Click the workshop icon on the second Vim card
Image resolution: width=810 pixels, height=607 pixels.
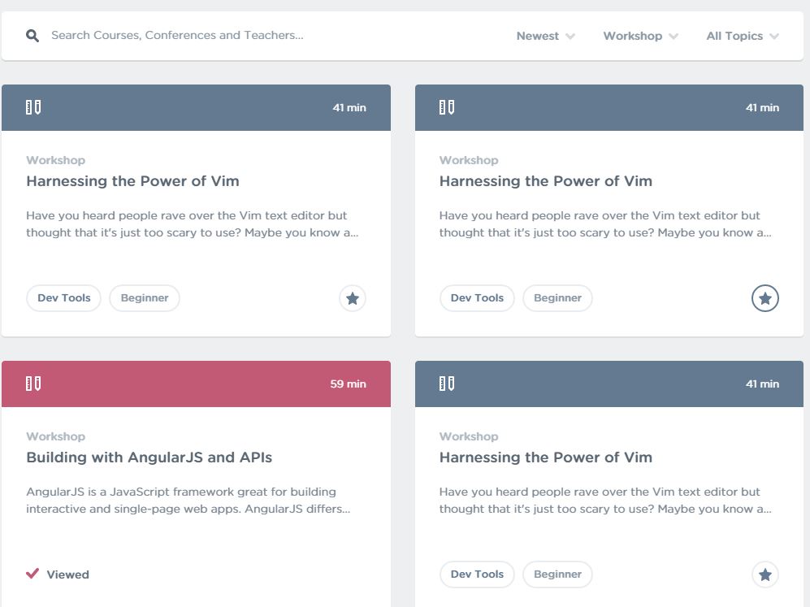[x=447, y=107]
